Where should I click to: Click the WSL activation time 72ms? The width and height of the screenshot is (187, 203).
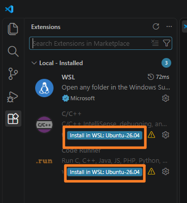tap(158, 77)
